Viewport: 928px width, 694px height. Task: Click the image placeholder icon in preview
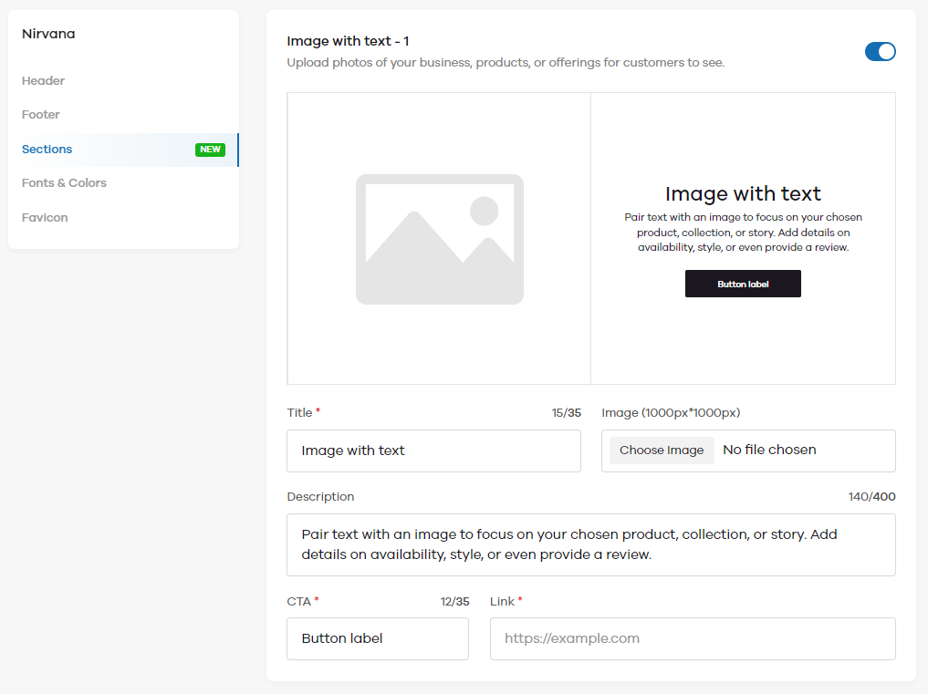click(440, 239)
